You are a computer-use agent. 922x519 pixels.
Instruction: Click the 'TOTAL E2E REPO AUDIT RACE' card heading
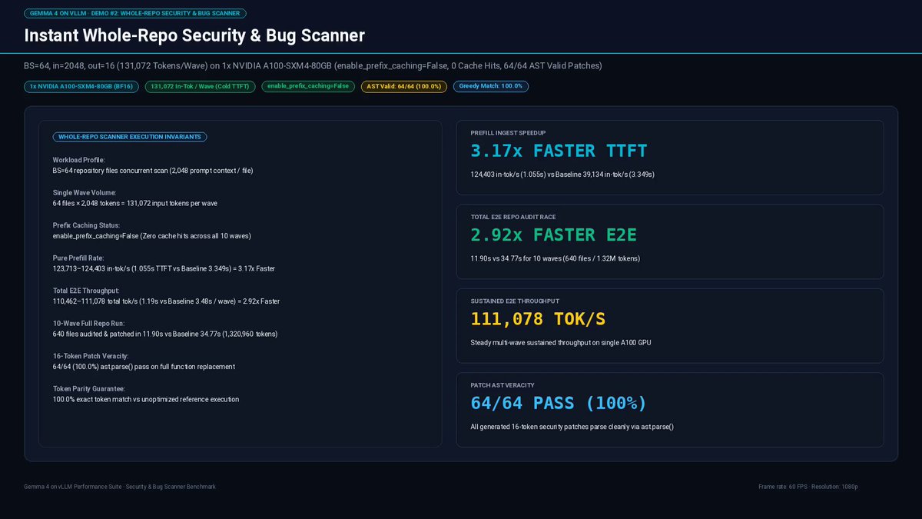click(x=513, y=217)
